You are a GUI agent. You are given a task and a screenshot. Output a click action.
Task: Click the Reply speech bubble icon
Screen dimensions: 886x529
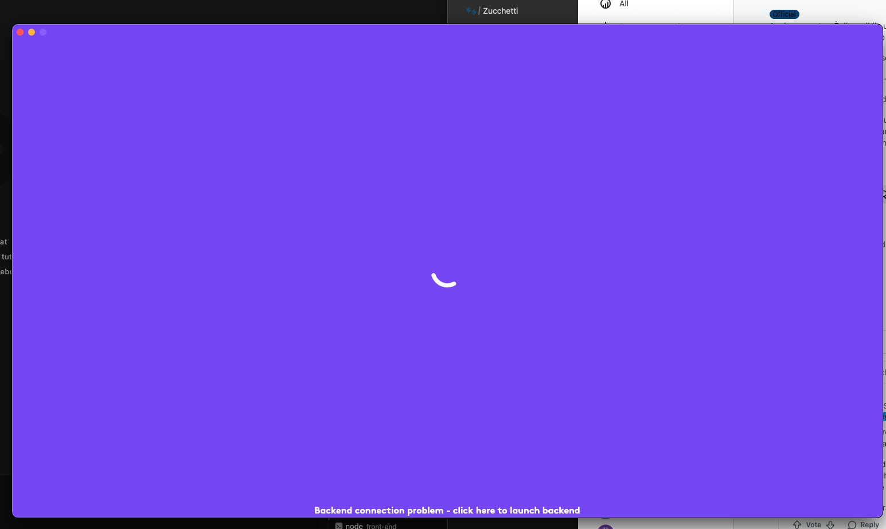pos(852,525)
